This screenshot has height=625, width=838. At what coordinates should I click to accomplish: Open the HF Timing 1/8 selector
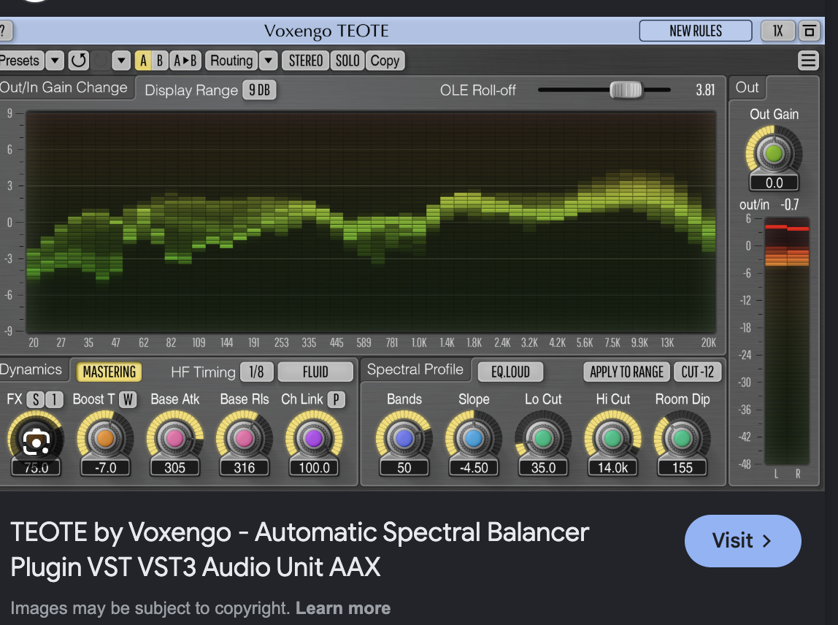256,372
